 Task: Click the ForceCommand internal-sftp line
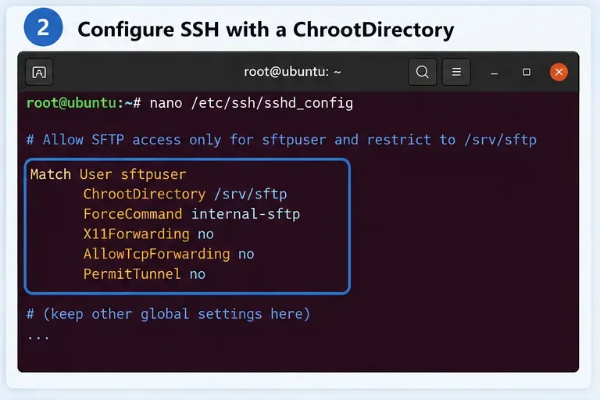point(191,214)
